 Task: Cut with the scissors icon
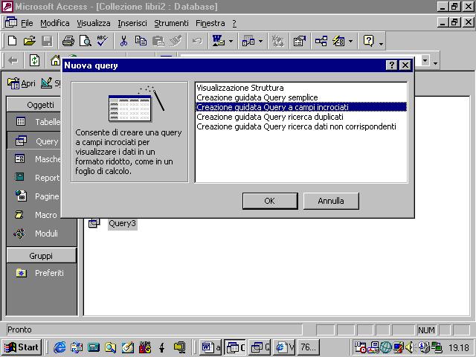pos(123,41)
